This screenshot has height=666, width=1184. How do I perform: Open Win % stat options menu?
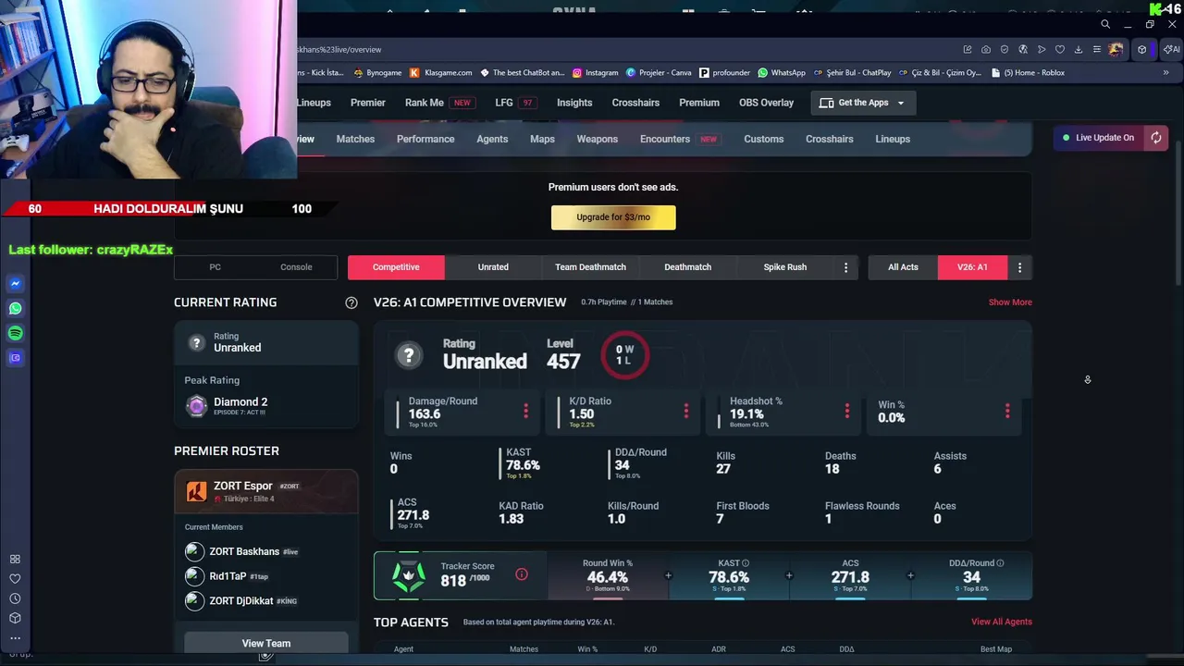coord(1007,411)
